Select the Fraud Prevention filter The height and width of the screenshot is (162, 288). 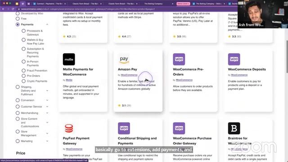[23, 71]
